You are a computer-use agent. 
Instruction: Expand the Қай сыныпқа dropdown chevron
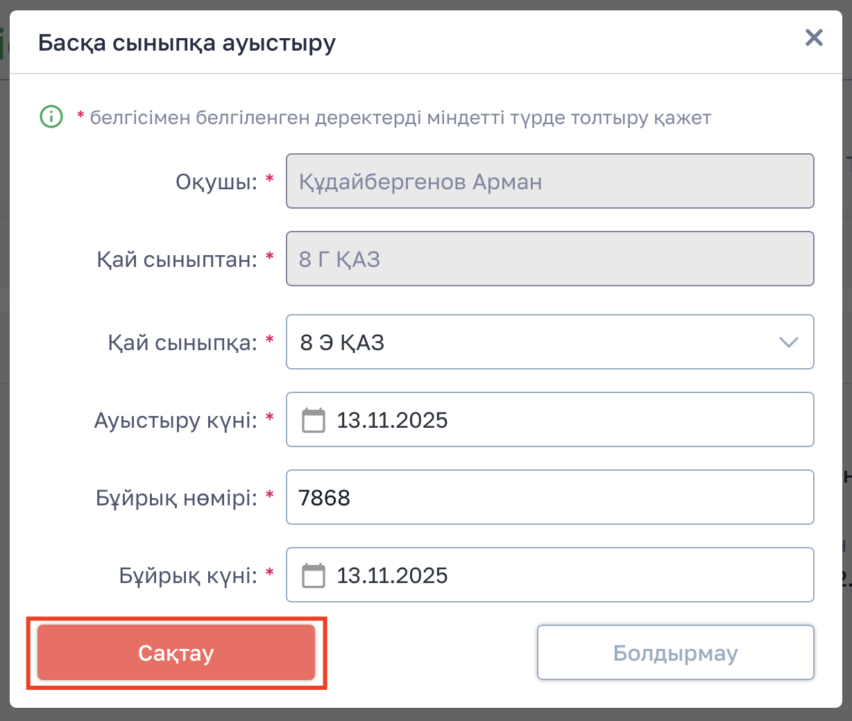pyautogui.click(x=789, y=342)
